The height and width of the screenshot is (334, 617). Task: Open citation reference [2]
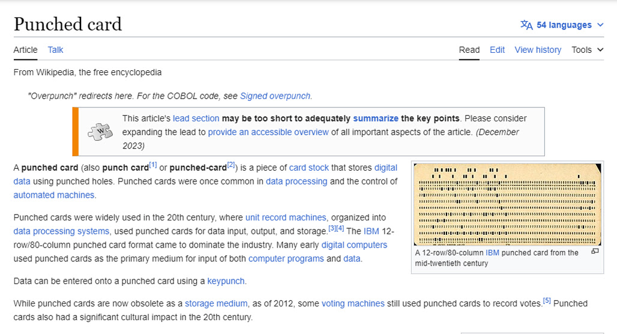click(231, 165)
